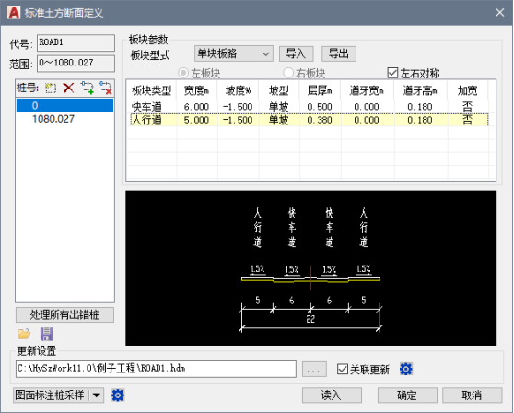Click the 确定 button
The height and width of the screenshot is (413, 514).
click(407, 395)
